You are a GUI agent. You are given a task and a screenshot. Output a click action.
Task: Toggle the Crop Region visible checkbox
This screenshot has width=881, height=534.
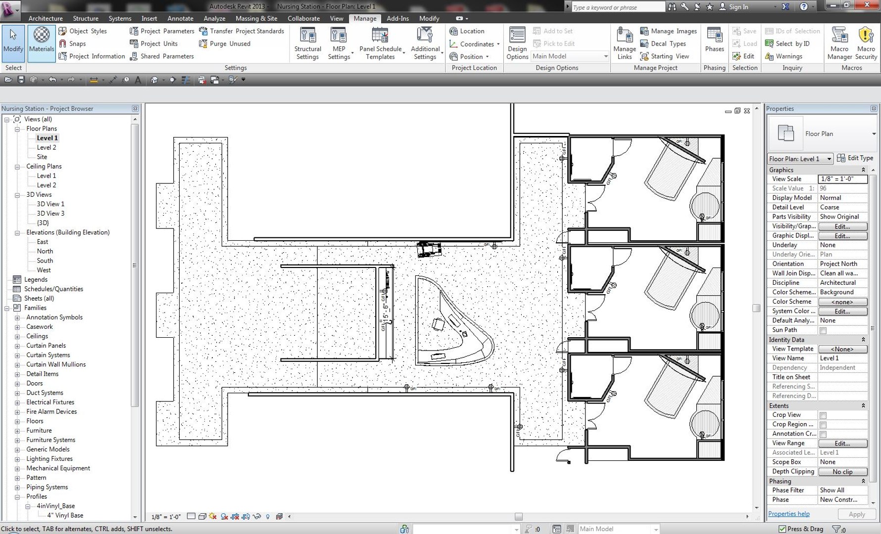point(823,425)
